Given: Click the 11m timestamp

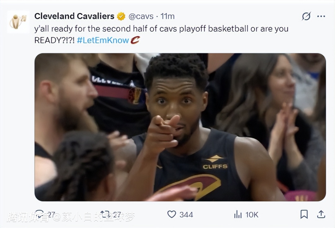Looking at the screenshot, I should point(167,16).
